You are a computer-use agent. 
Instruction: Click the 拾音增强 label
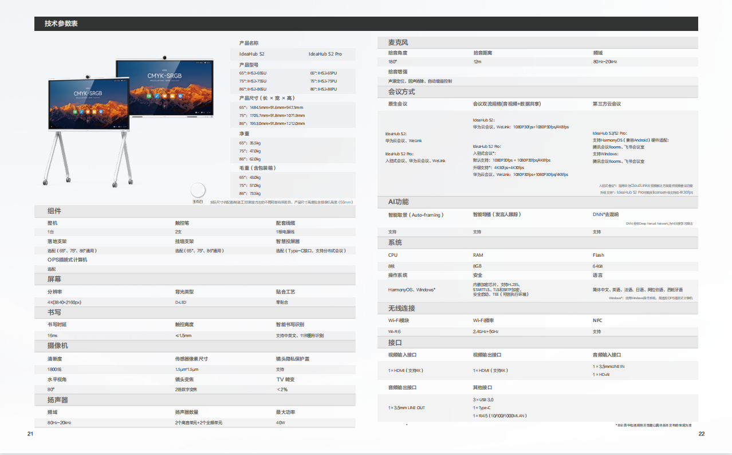398,72
